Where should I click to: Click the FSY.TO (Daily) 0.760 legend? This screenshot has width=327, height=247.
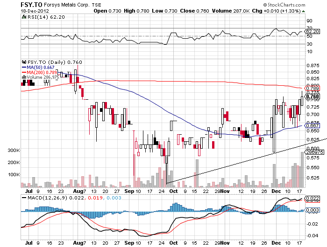(55, 62)
